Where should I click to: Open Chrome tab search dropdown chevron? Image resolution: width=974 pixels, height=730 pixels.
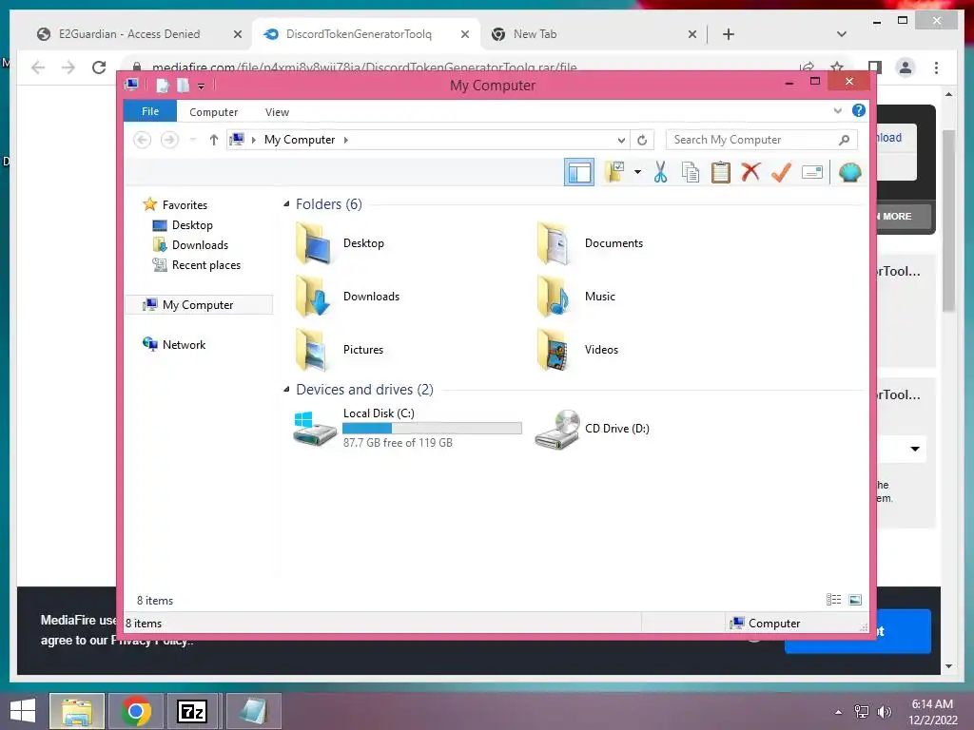pos(841,34)
